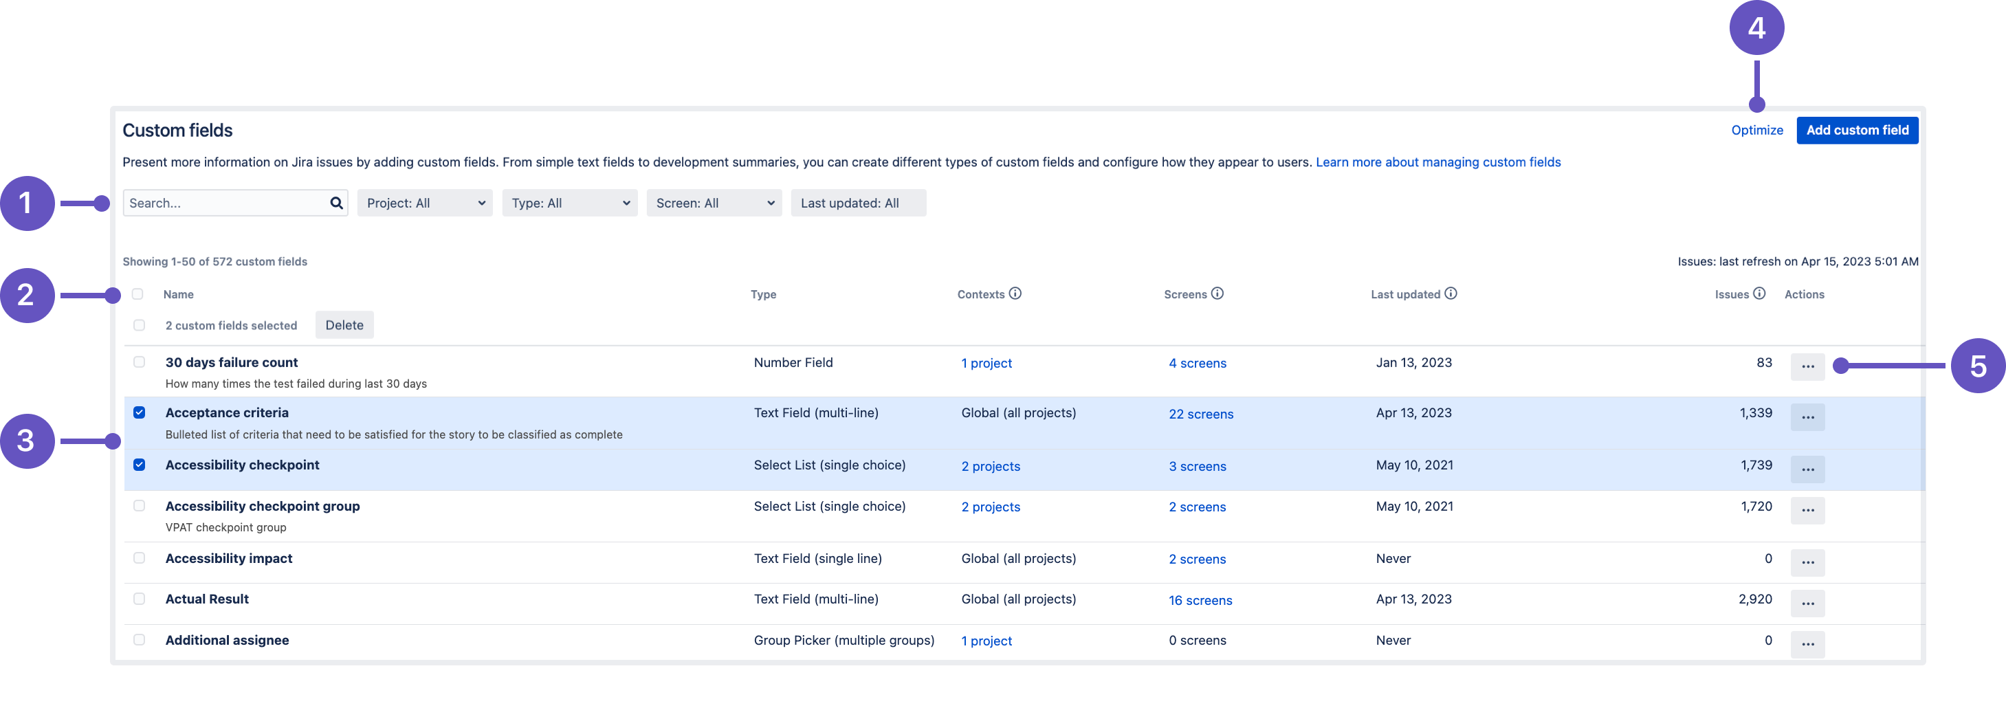Open actions menu for Actual Result

(1807, 604)
